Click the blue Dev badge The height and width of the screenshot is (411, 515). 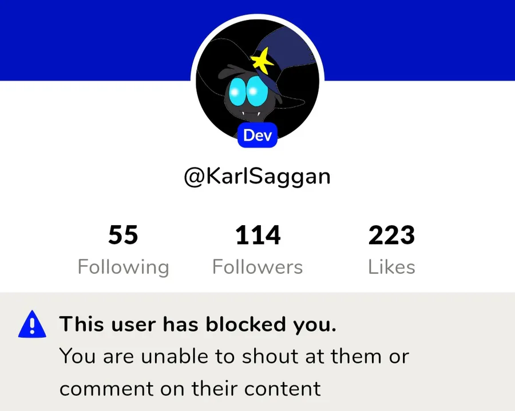(x=257, y=135)
